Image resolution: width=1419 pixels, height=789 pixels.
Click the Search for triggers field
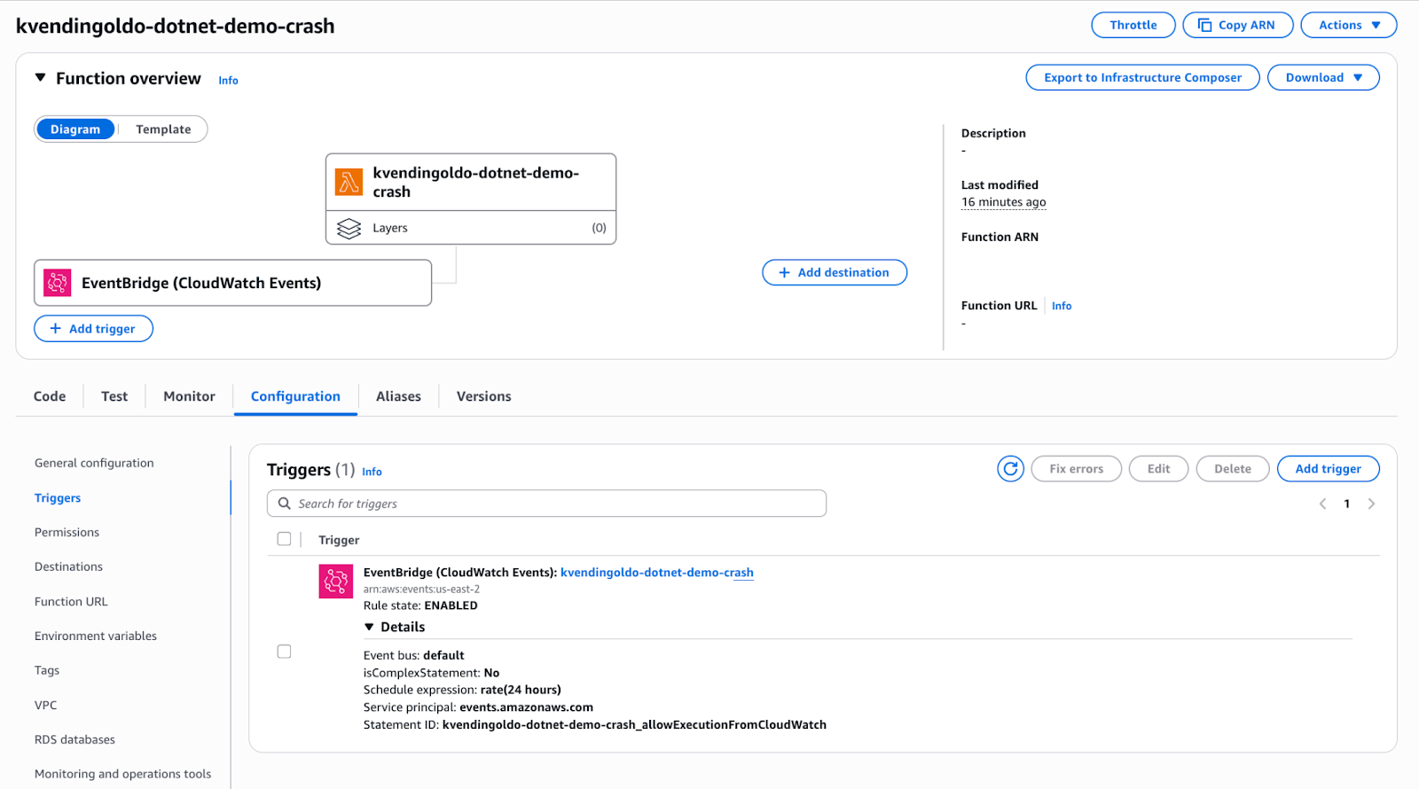coord(546,504)
